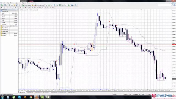Image resolution: width=176 pixels, height=99 pixels.
Task: Select the equidistant channel tool
Action: [15, 8]
